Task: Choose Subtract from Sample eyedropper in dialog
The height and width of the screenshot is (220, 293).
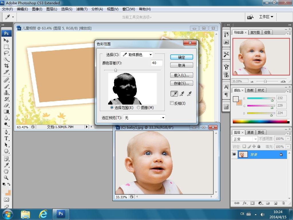Action: click(x=189, y=94)
